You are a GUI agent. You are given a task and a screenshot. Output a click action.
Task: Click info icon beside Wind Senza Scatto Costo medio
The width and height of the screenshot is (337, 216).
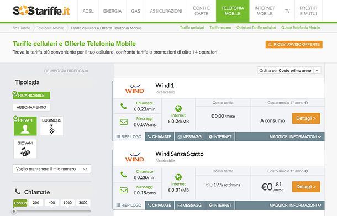[306, 171]
